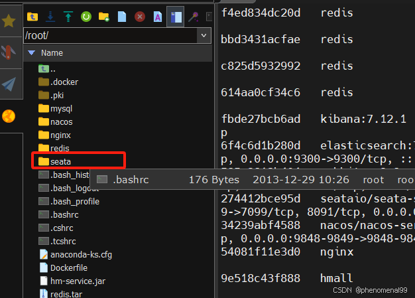Click container ID 9e518c43f888 in terminal

click(x=261, y=278)
